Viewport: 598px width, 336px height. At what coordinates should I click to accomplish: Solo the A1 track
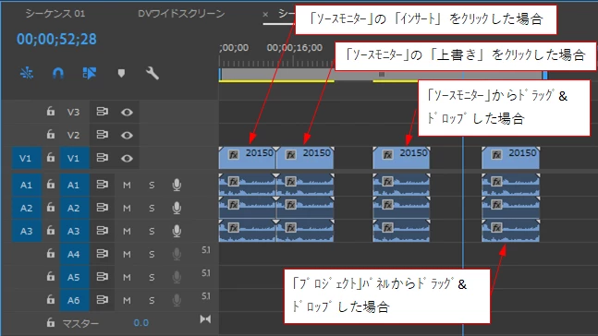click(x=152, y=186)
